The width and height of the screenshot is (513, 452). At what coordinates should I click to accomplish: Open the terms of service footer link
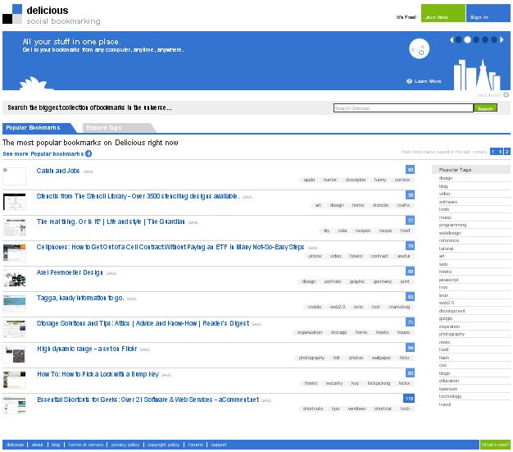point(86,445)
